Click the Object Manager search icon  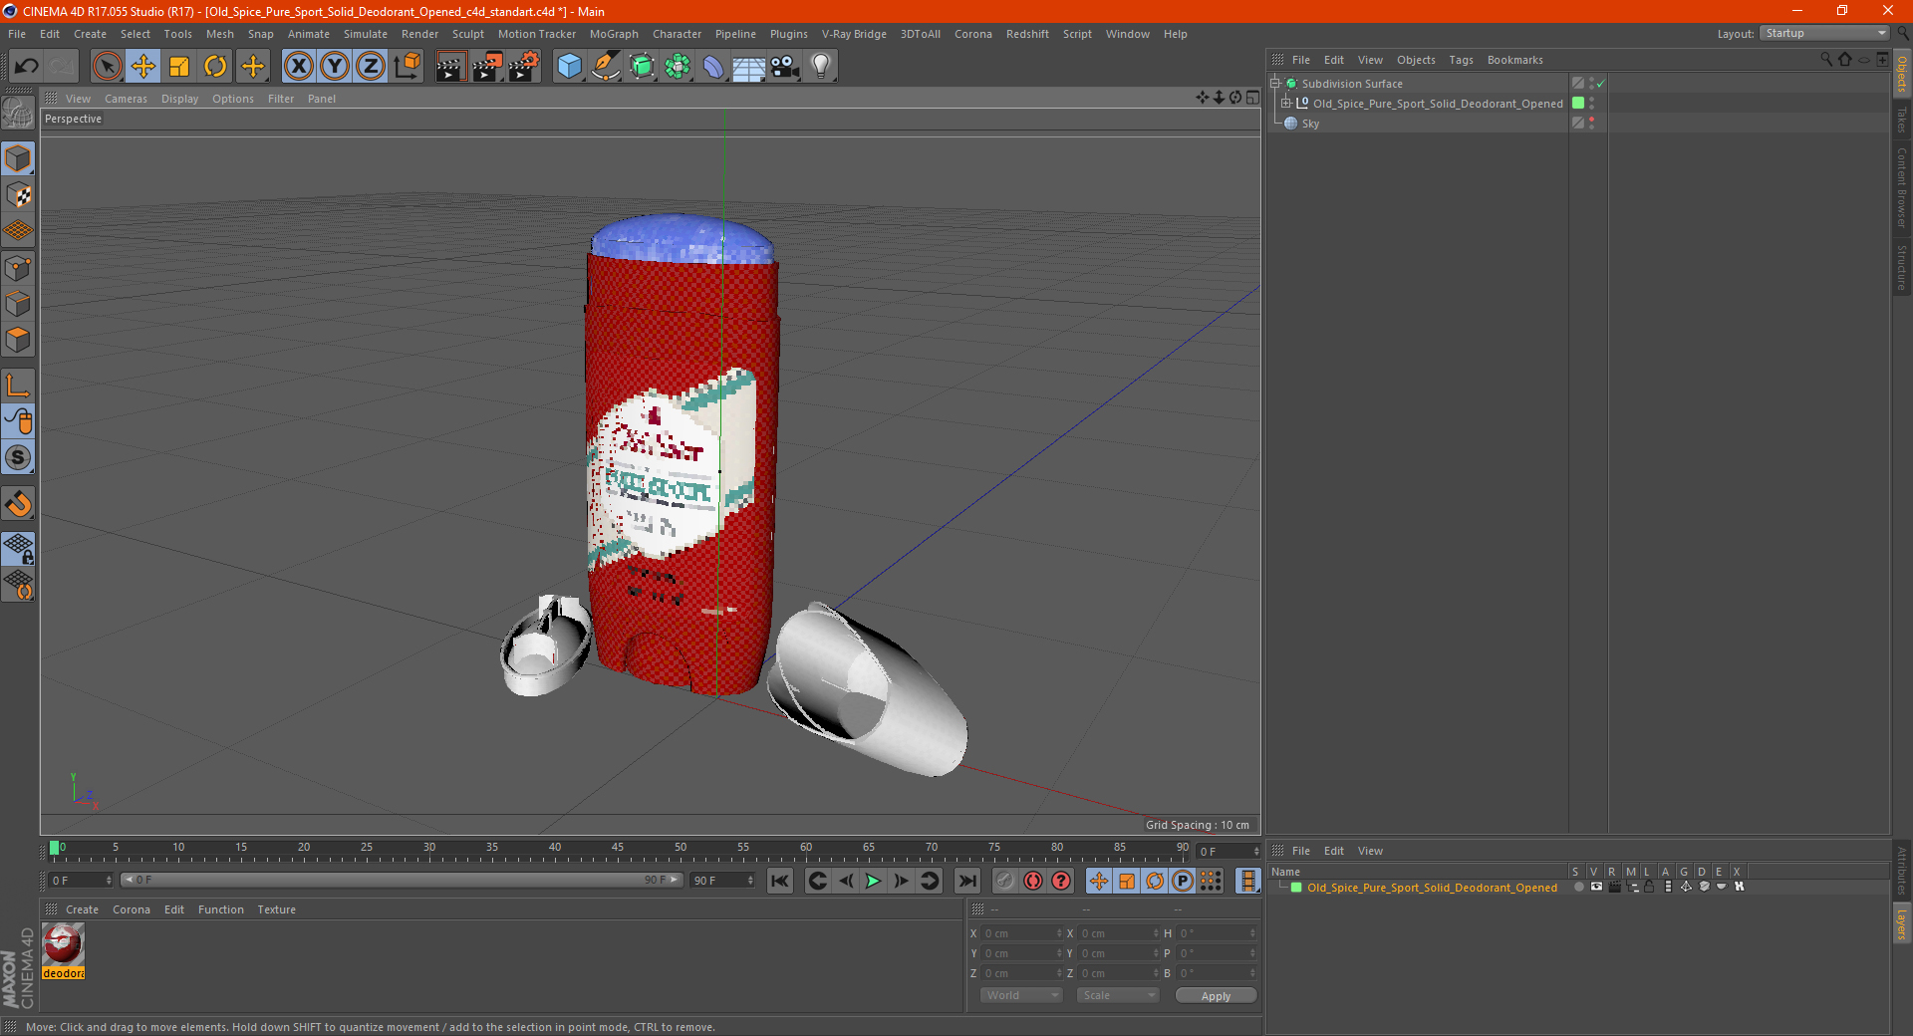[1825, 60]
